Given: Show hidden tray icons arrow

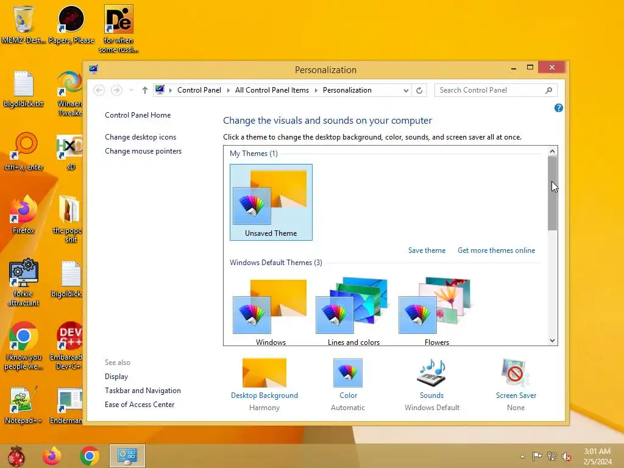Looking at the screenshot, I should click(522, 456).
